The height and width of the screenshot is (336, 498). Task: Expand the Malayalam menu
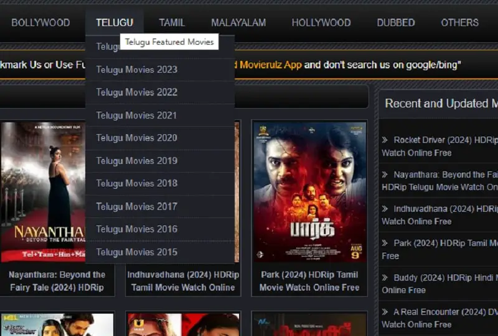pos(238,22)
